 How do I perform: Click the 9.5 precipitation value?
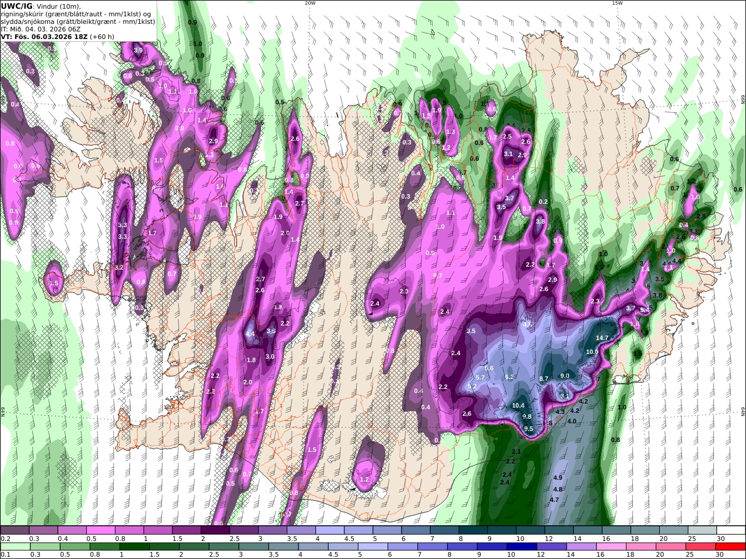(x=529, y=429)
